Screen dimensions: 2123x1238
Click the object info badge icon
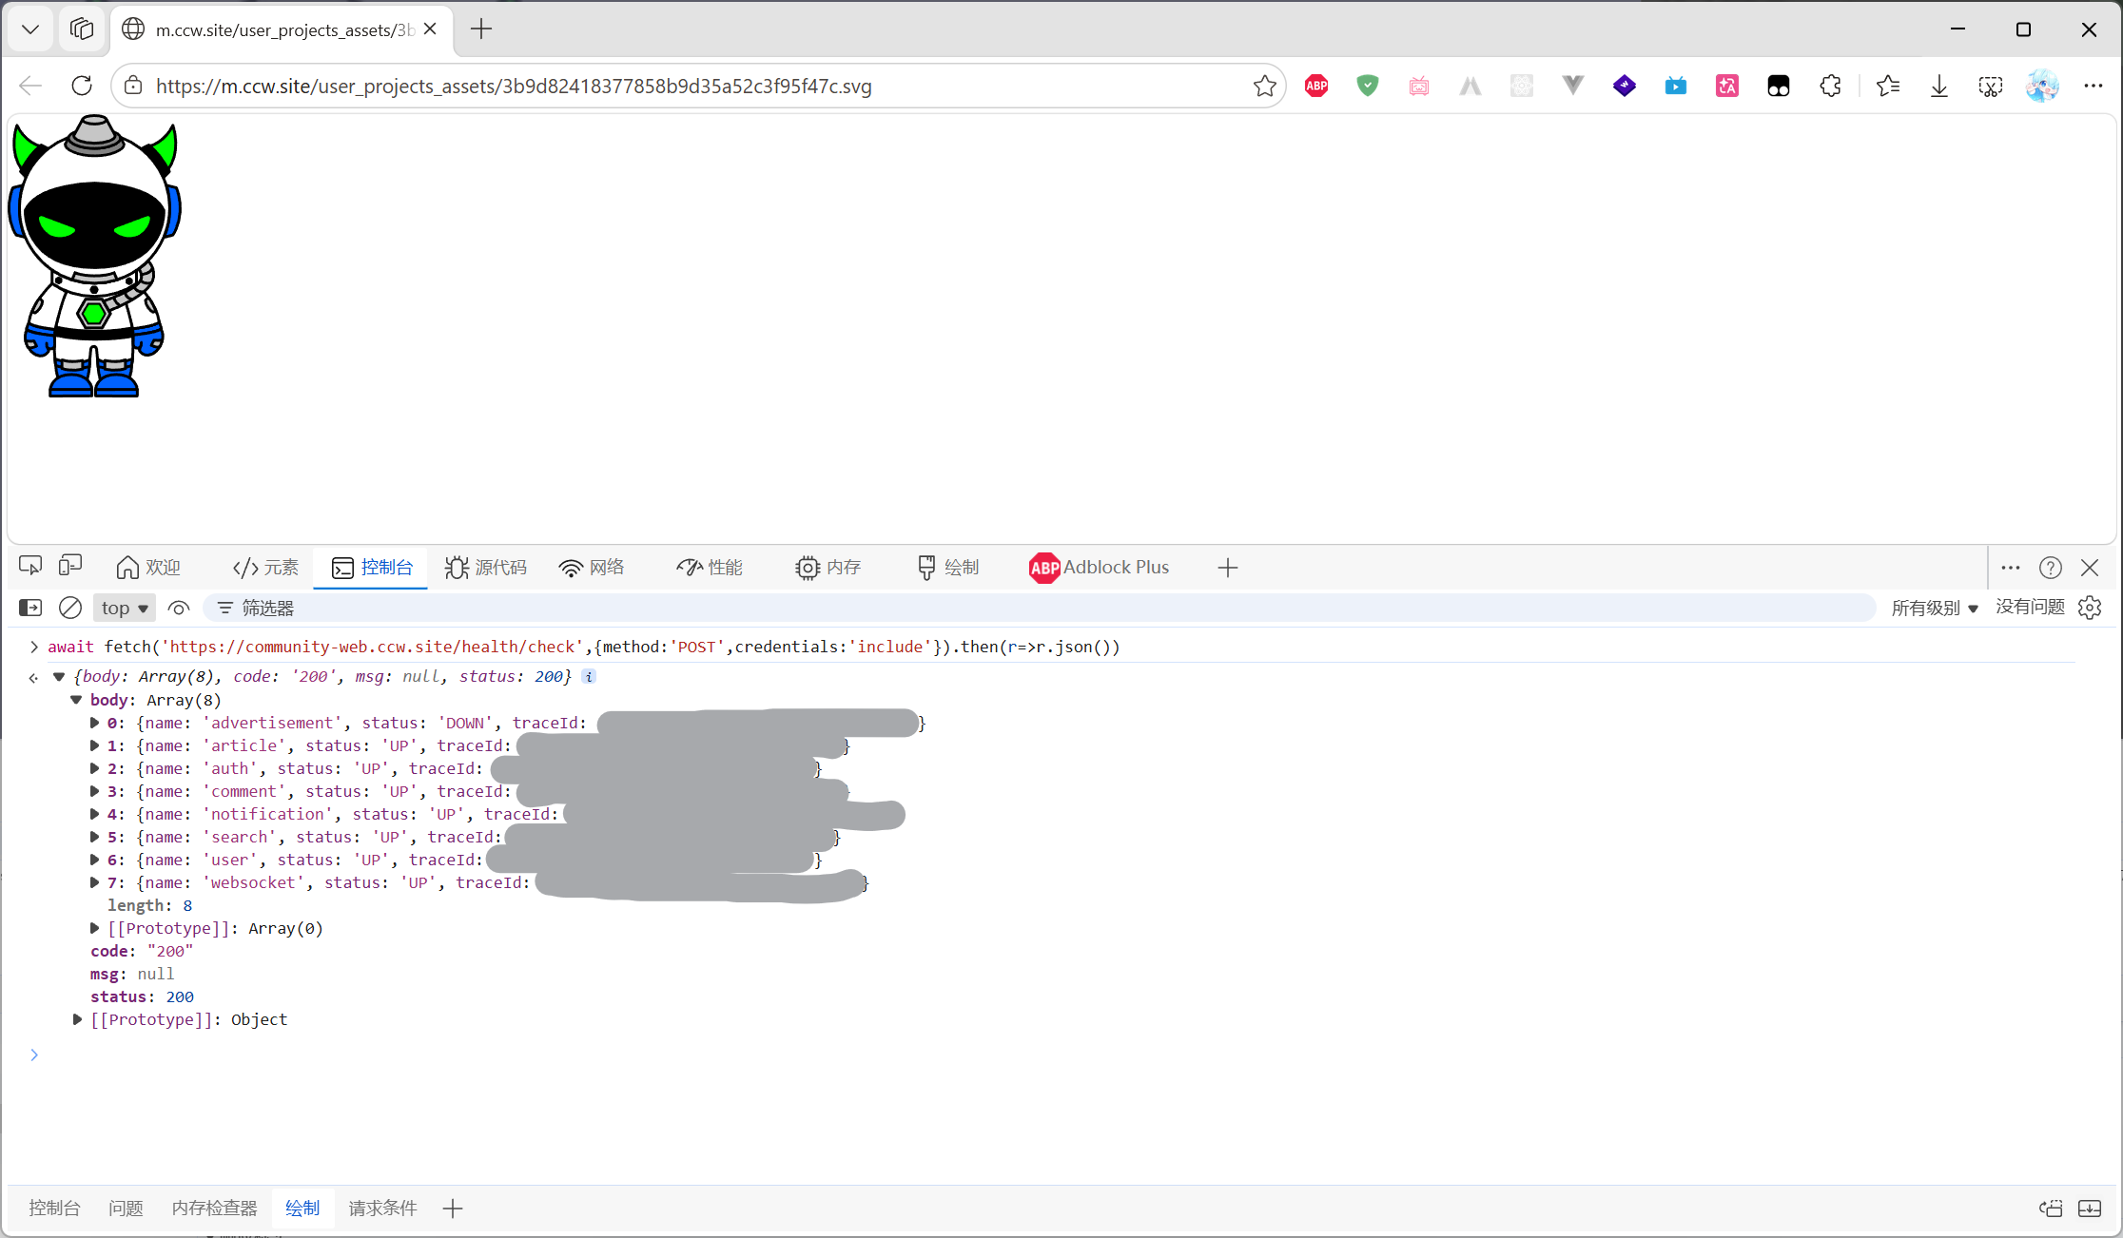589,676
